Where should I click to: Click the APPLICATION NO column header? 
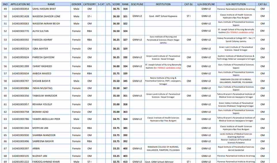coord(20,4)
